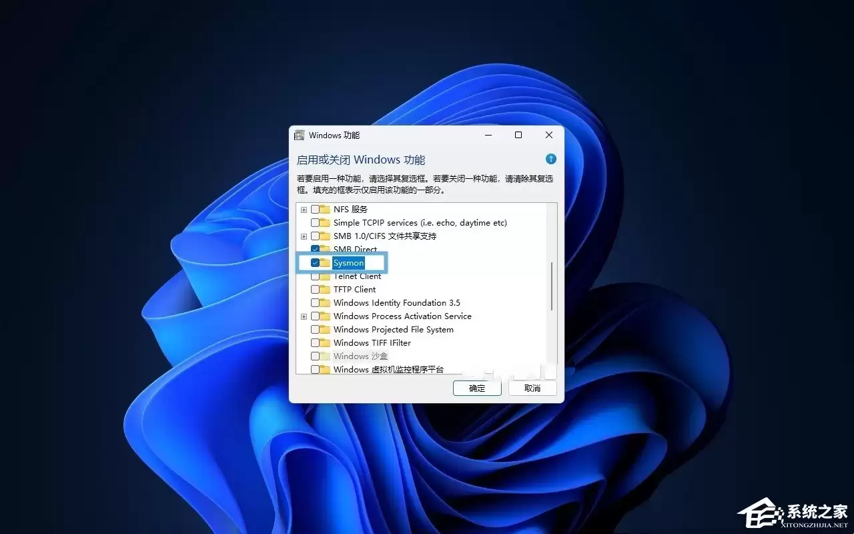Uncheck the Sysmon checkbox
This screenshot has width=854, height=534.
click(314, 262)
